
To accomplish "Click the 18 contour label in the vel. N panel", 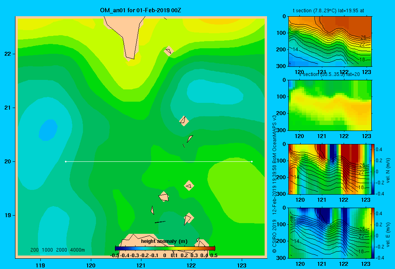I will point(361,188).
